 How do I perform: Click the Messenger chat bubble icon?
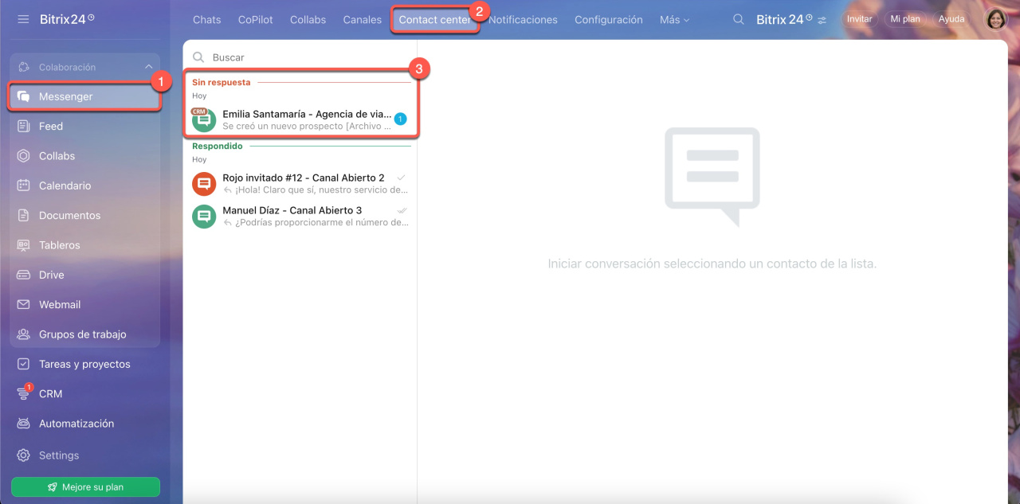pyautogui.click(x=24, y=96)
